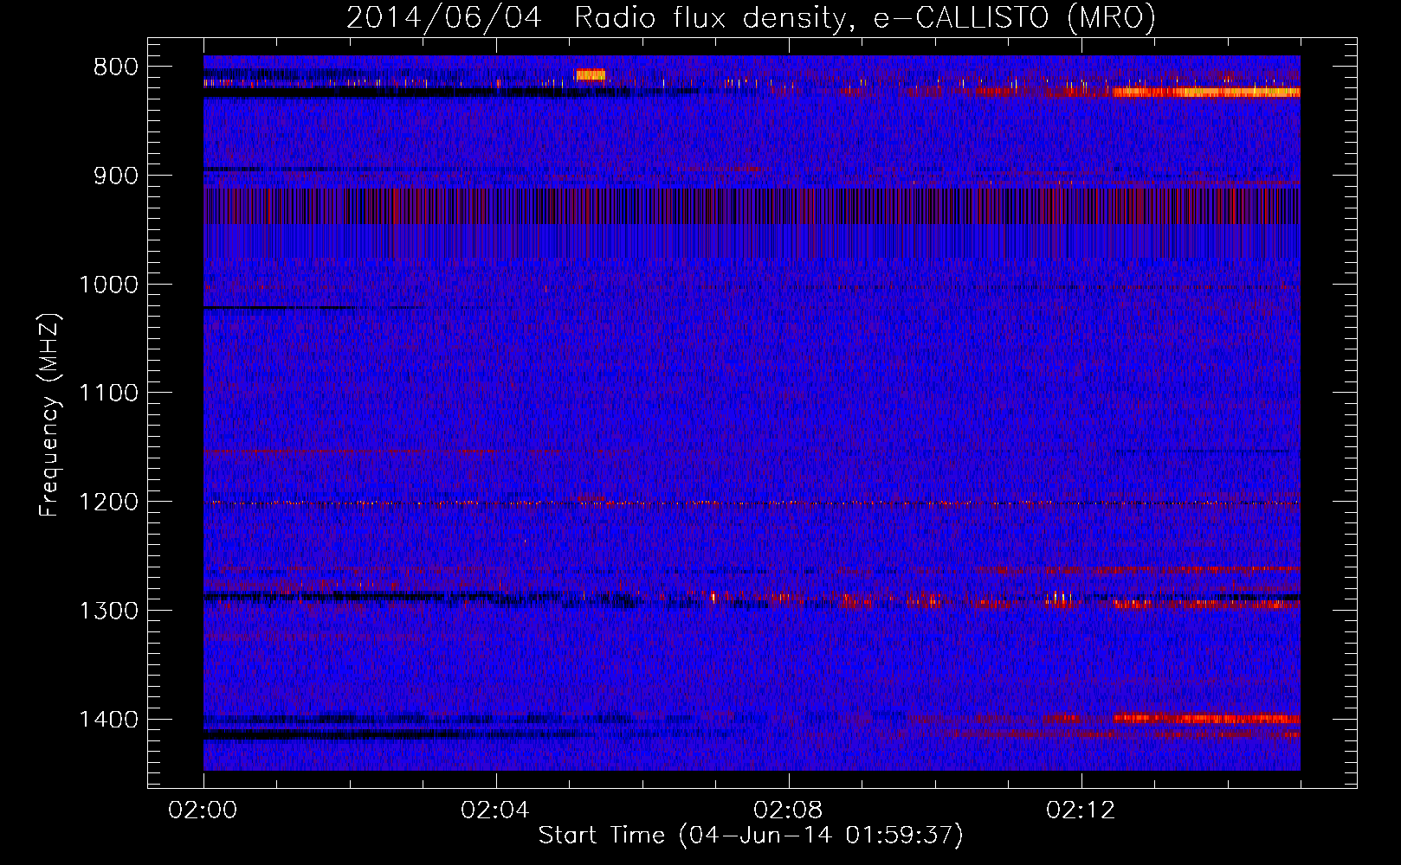Select the 02:08 time tick label
Image resolution: width=1401 pixels, height=865 pixels.
coord(788,811)
